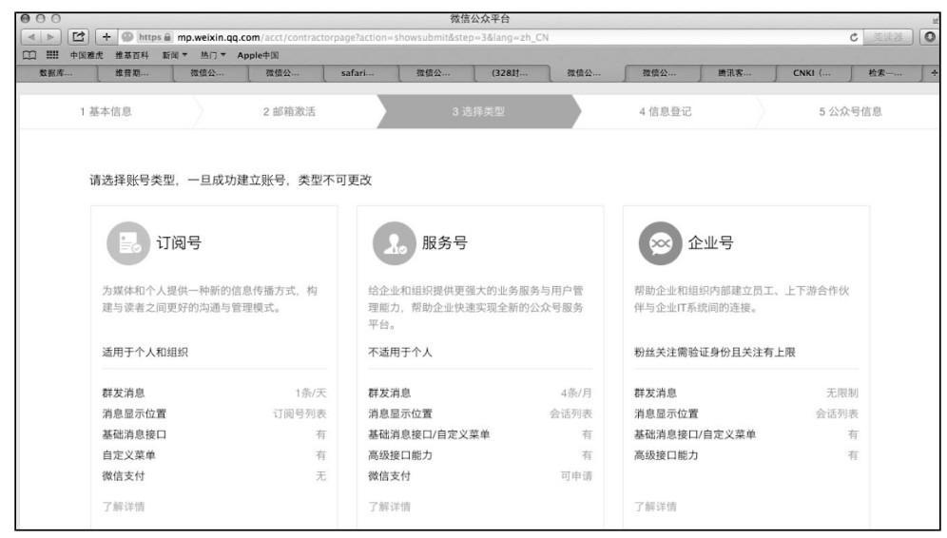Open the 中国雅虎 bookmark
Screen dimensions: 947x538
coord(87,55)
